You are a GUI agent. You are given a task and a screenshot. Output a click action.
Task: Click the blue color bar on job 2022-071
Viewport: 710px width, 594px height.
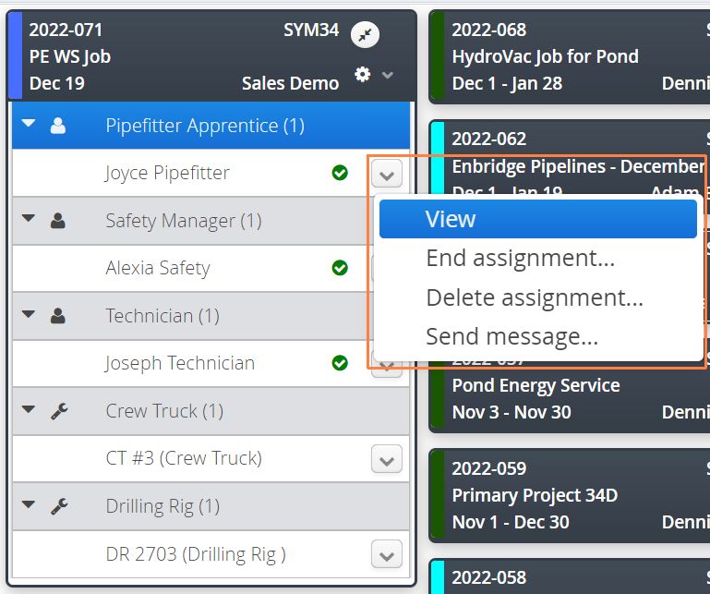[16, 55]
